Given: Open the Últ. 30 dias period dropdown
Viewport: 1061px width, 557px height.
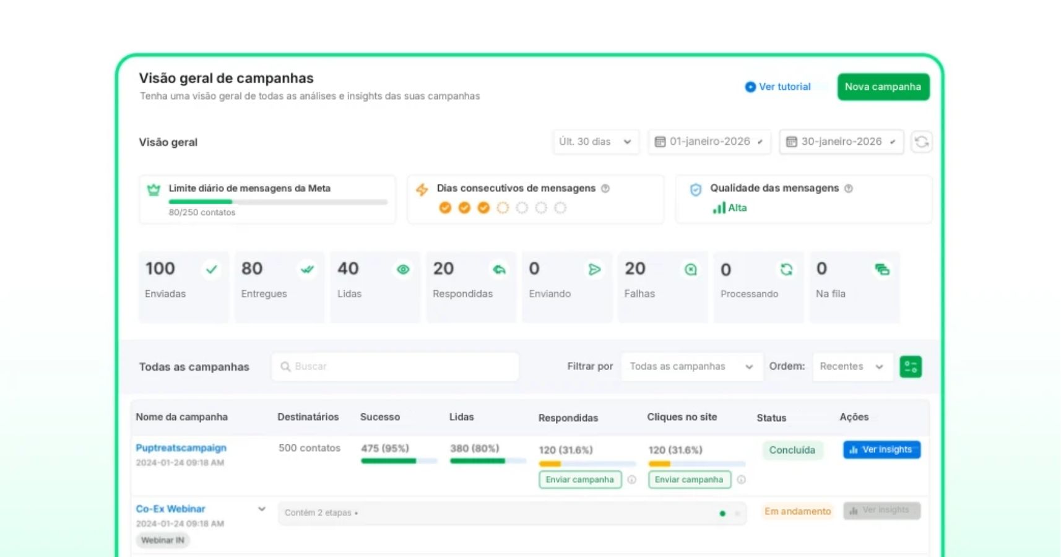Looking at the screenshot, I should tap(595, 142).
